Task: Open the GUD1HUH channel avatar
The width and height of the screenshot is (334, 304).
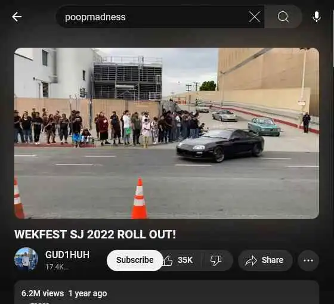Action: [26, 259]
